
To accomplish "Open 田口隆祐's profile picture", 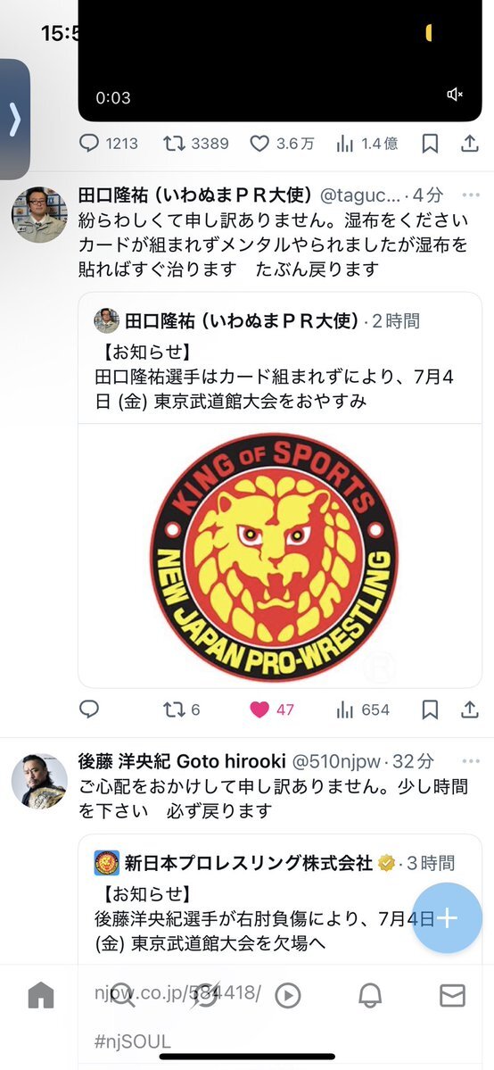I will click(x=39, y=214).
